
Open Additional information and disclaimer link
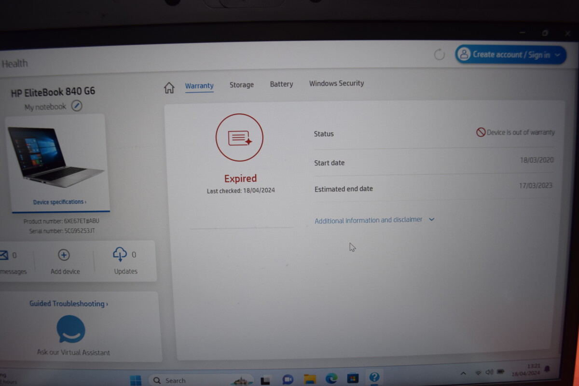coord(369,220)
